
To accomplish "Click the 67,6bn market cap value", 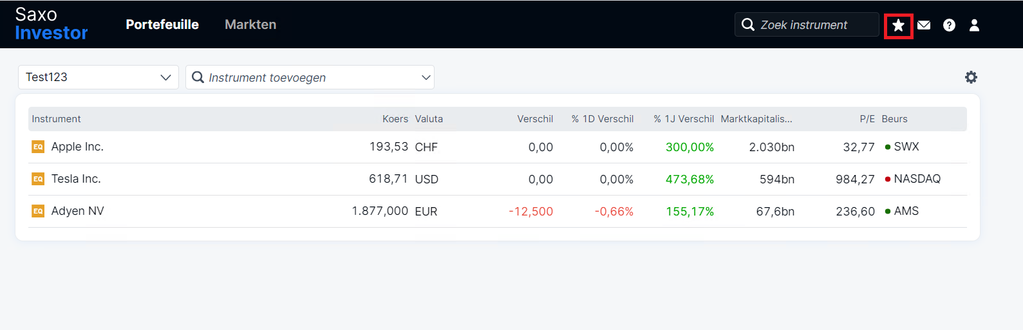I will (x=775, y=212).
